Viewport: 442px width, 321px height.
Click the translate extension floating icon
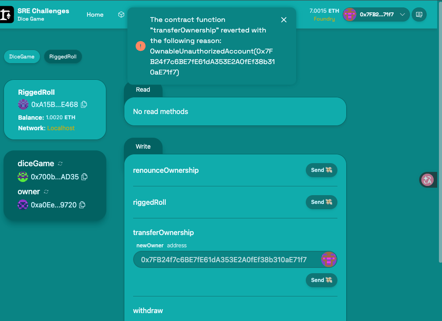428,180
